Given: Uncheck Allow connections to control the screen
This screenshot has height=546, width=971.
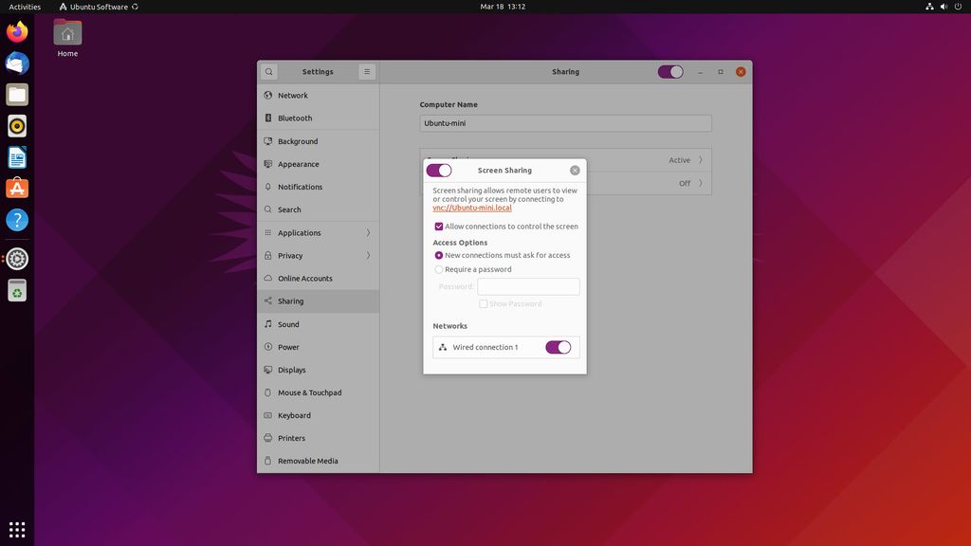Looking at the screenshot, I should coord(438,226).
